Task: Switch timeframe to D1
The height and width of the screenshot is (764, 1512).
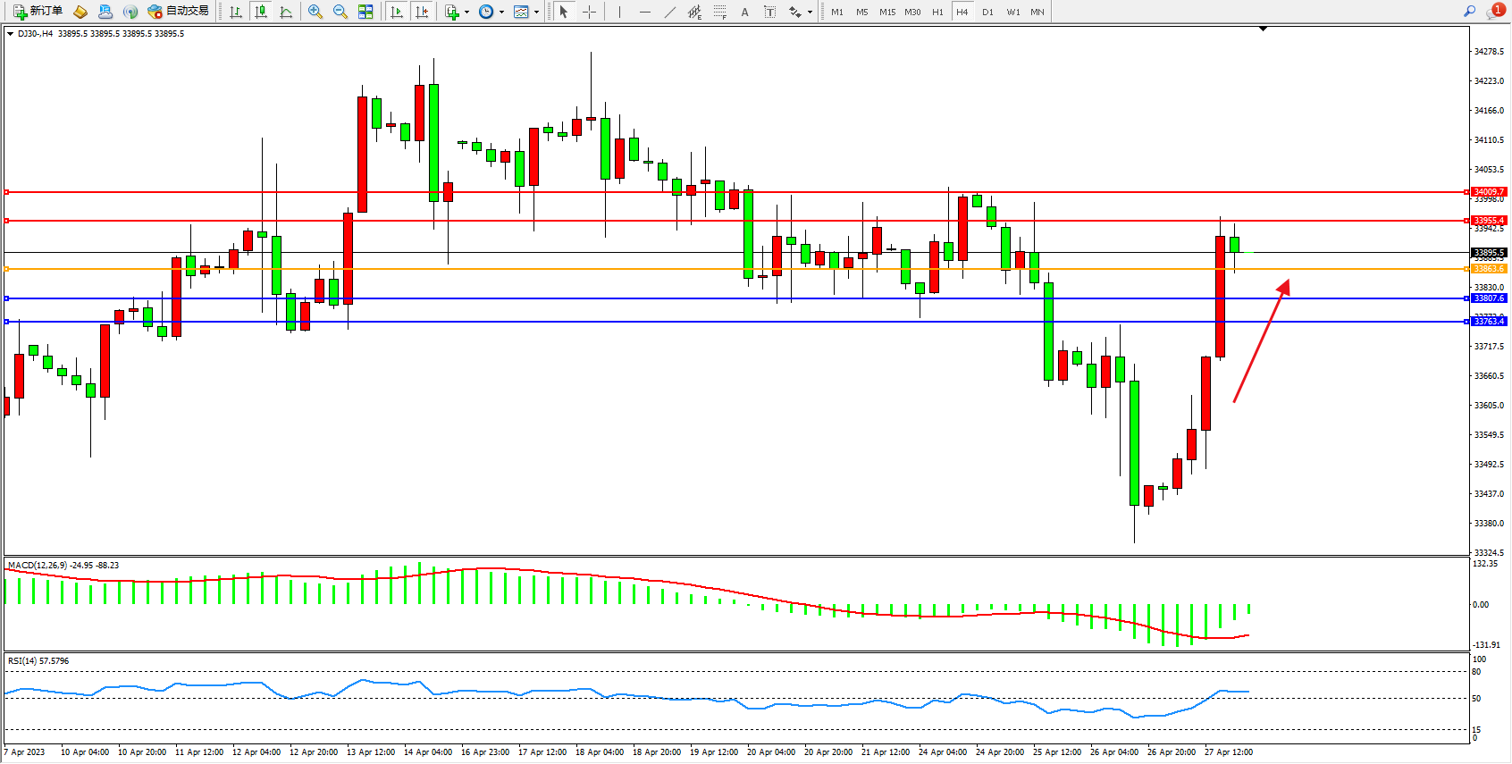Action: tap(987, 12)
